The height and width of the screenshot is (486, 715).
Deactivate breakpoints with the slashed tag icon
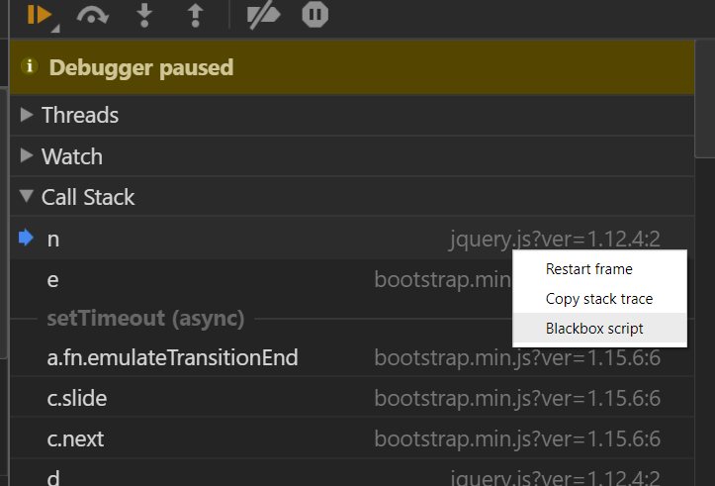[x=263, y=16]
